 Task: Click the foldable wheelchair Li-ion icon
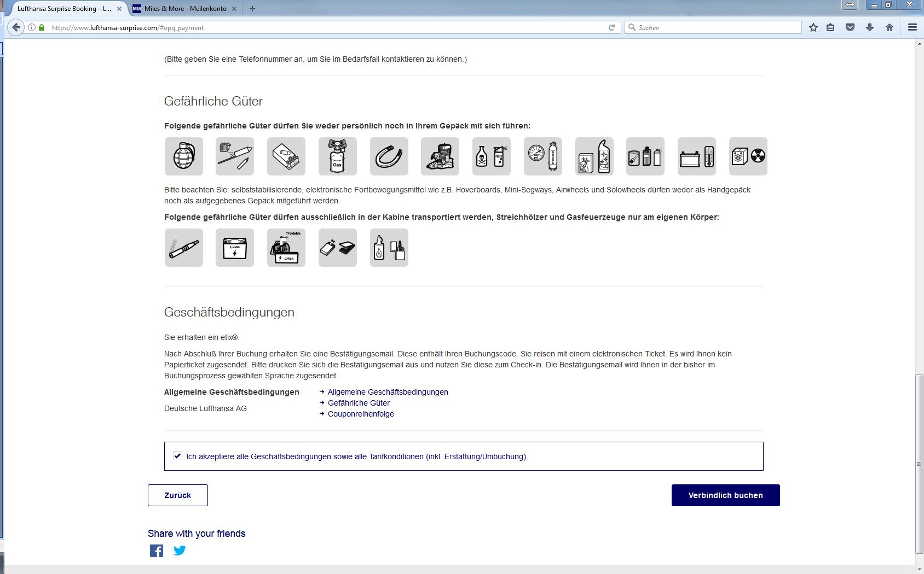point(286,248)
